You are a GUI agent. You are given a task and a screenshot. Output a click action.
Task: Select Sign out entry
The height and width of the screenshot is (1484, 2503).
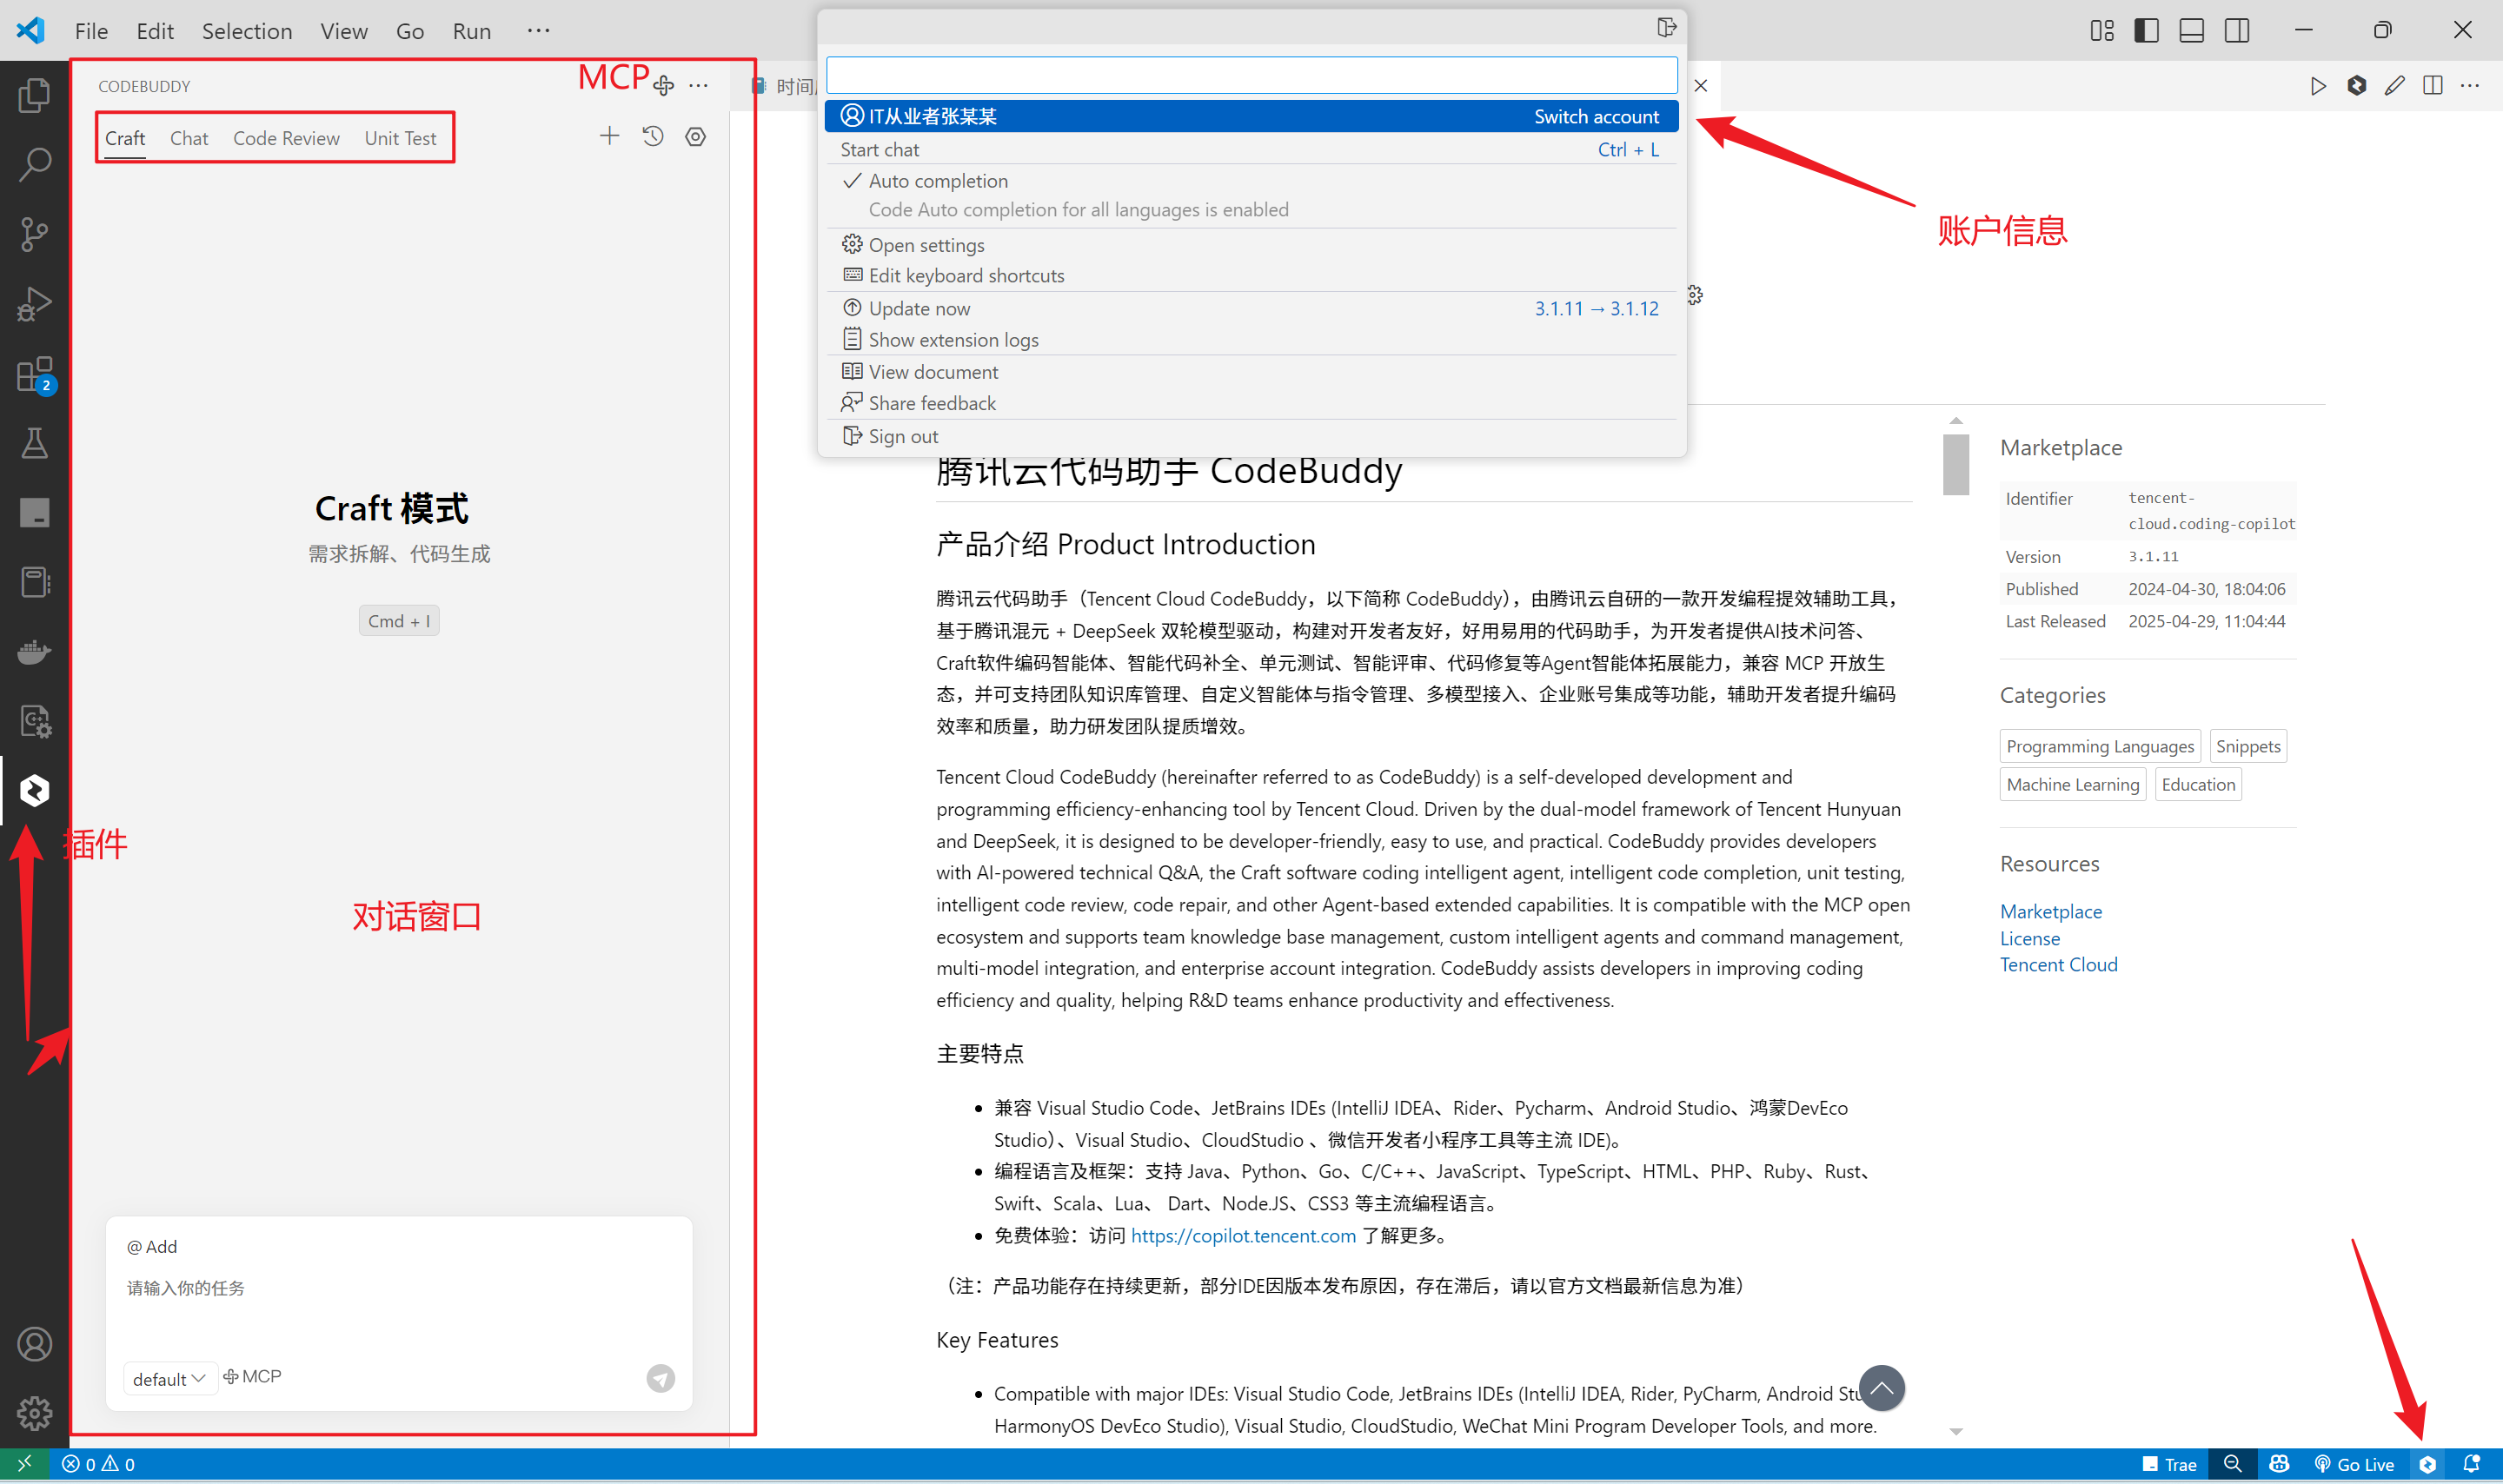pos(1251,436)
